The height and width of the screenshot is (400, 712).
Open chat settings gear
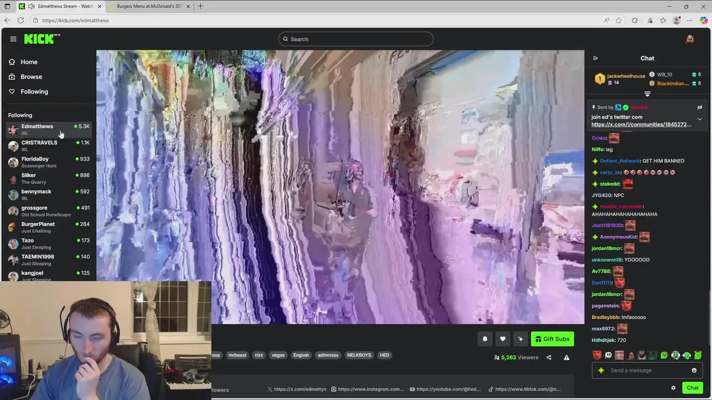673,388
